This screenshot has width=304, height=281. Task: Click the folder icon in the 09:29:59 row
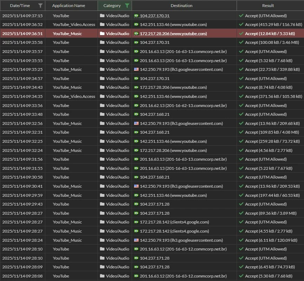tap(102, 195)
